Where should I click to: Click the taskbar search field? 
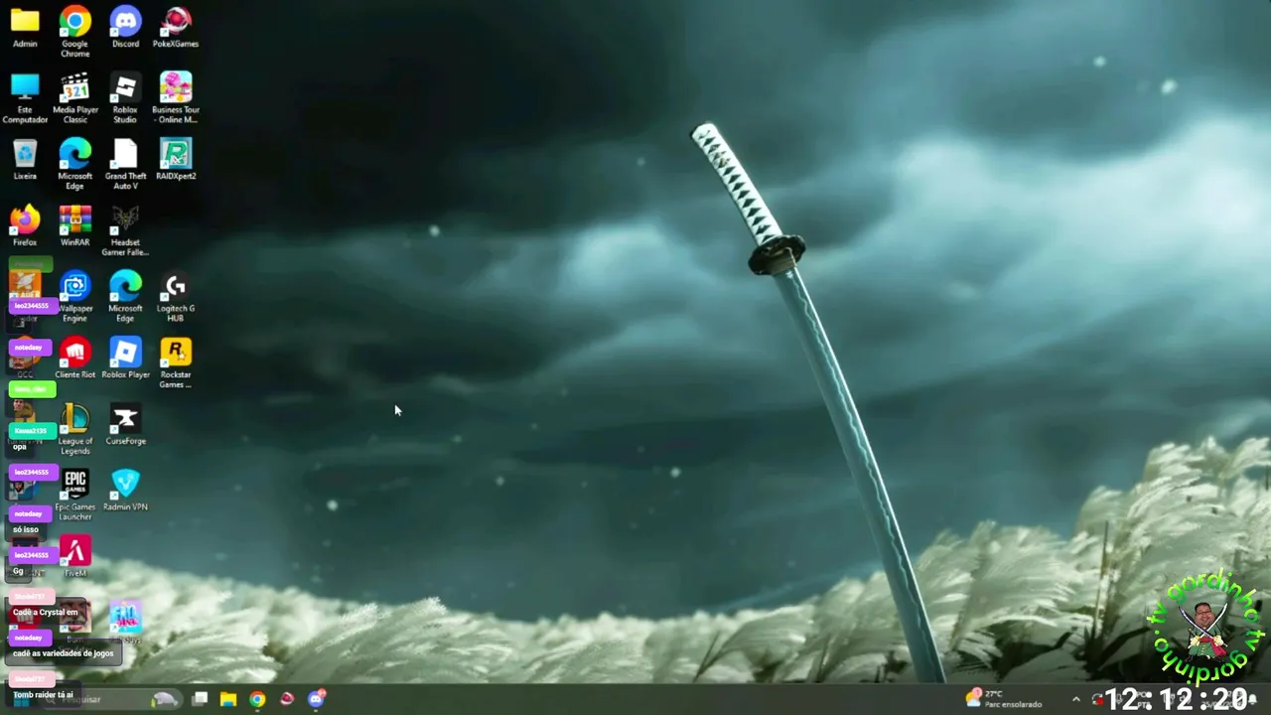point(109,699)
